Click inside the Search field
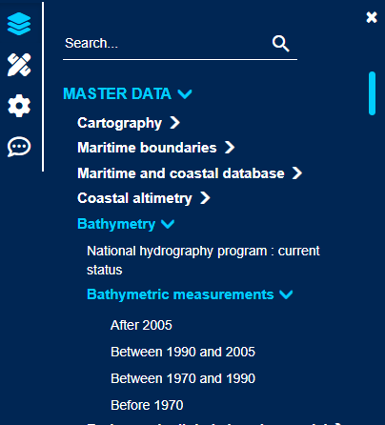Screen dimensions: 385x425 click(167, 44)
